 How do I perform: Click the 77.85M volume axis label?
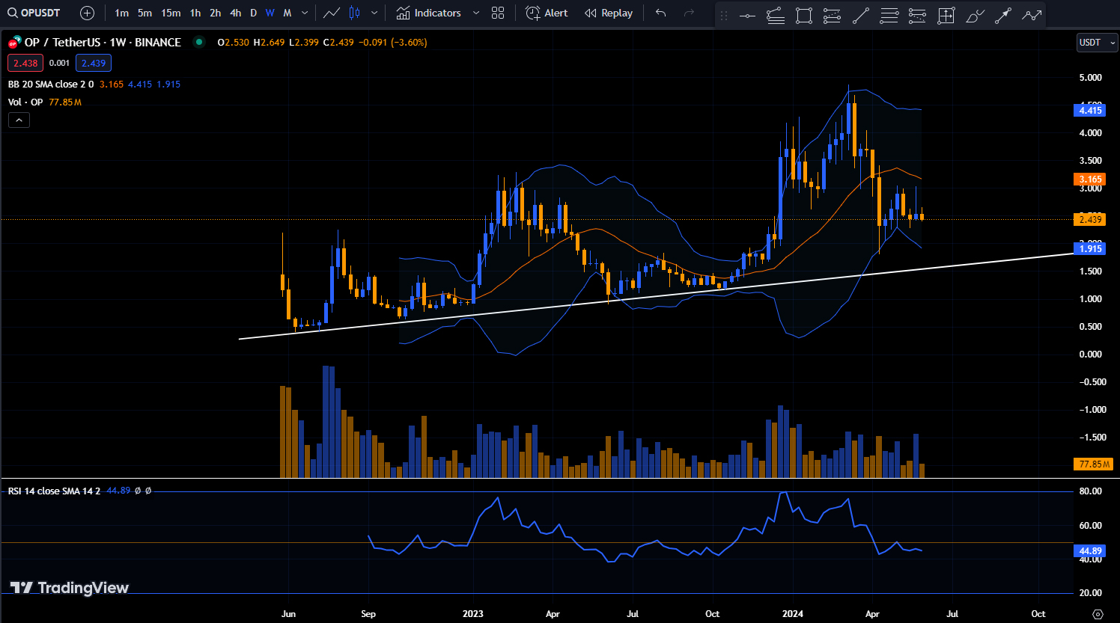[x=1094, y=464]
